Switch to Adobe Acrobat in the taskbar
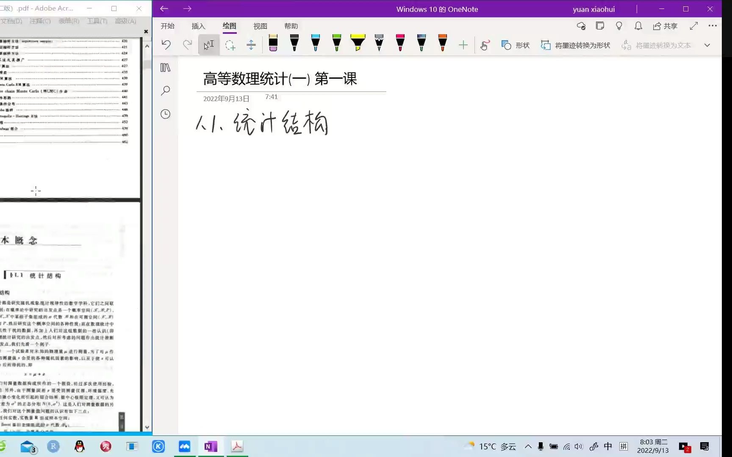Screen dimensions: 732x457 (237, 446)
